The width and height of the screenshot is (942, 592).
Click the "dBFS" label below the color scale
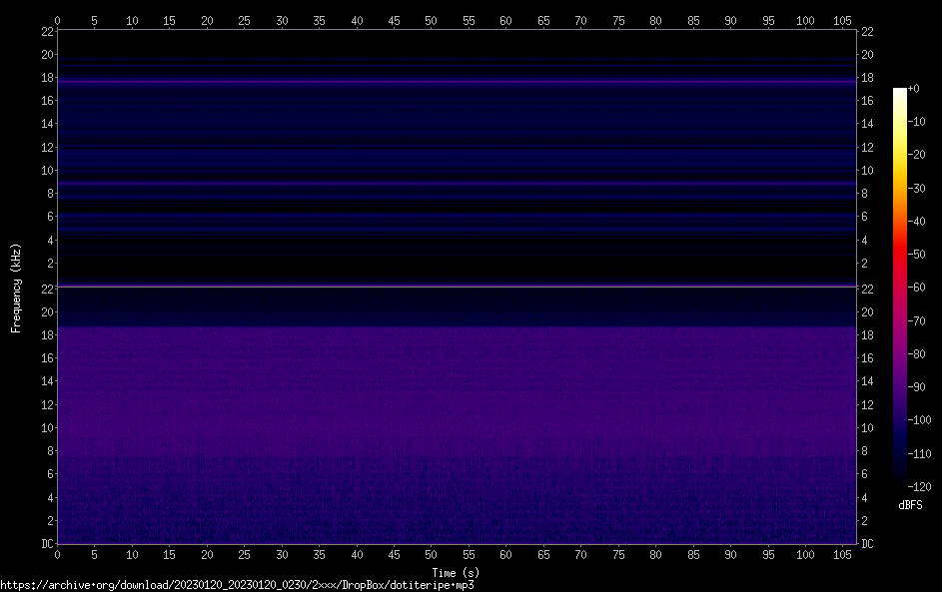tap(910, 505)
